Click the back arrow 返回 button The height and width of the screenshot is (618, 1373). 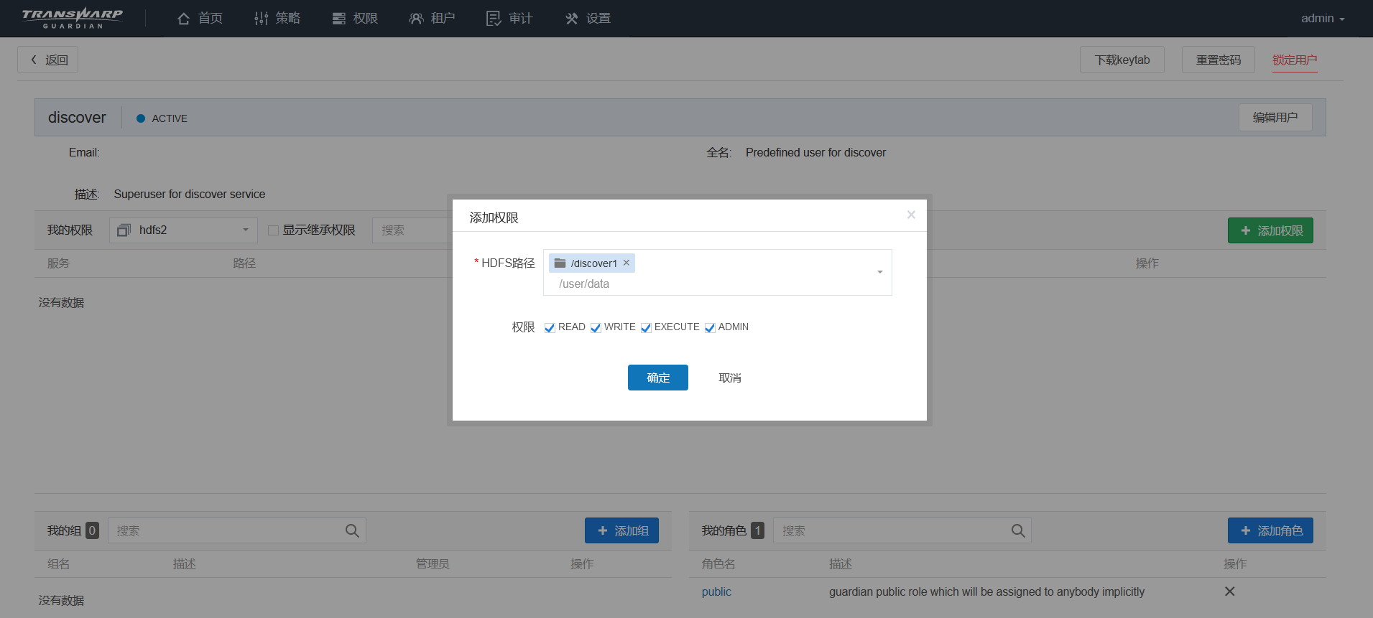tap(48, 60)
